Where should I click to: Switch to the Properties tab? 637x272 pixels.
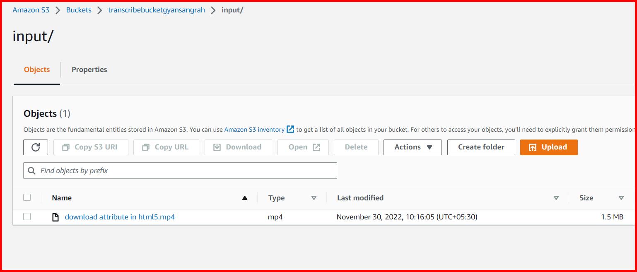point(89,70)
